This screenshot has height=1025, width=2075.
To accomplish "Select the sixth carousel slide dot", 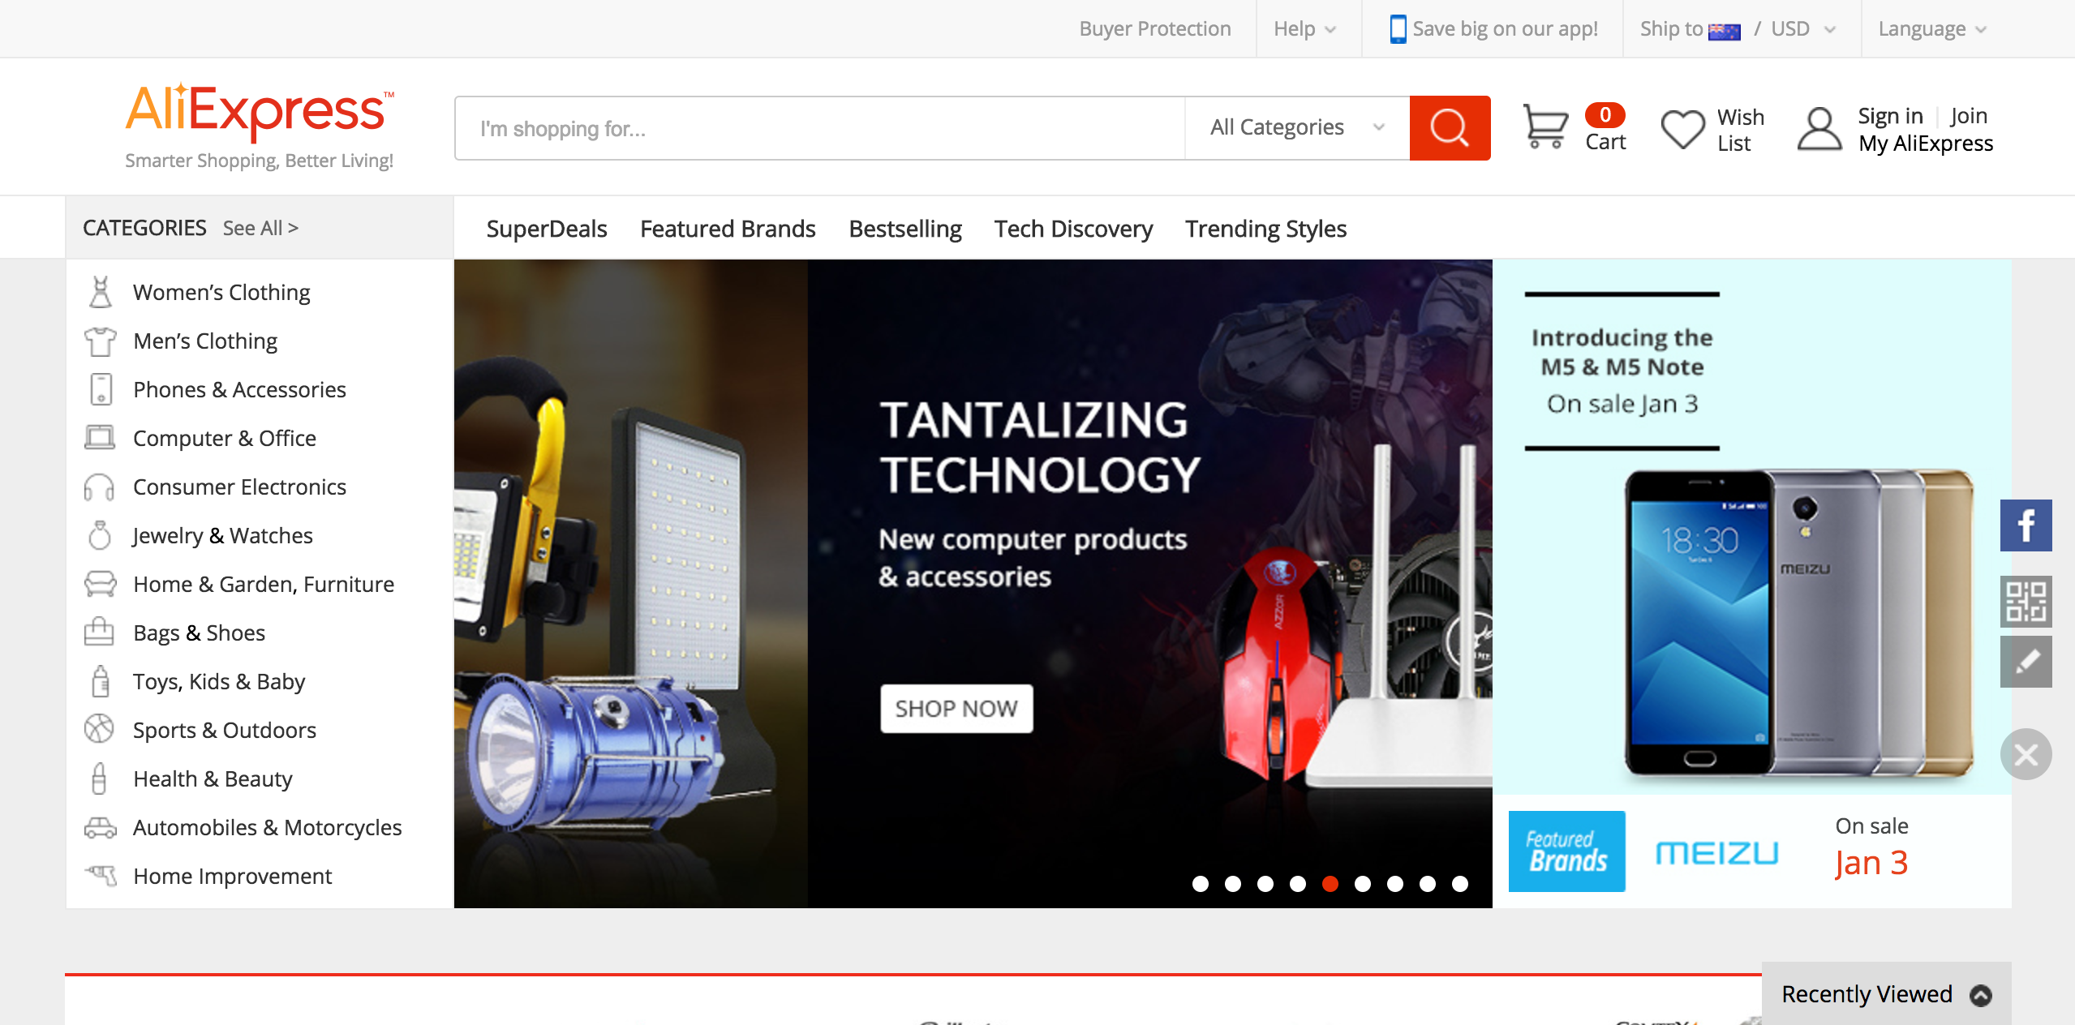I will (1363, 884).
